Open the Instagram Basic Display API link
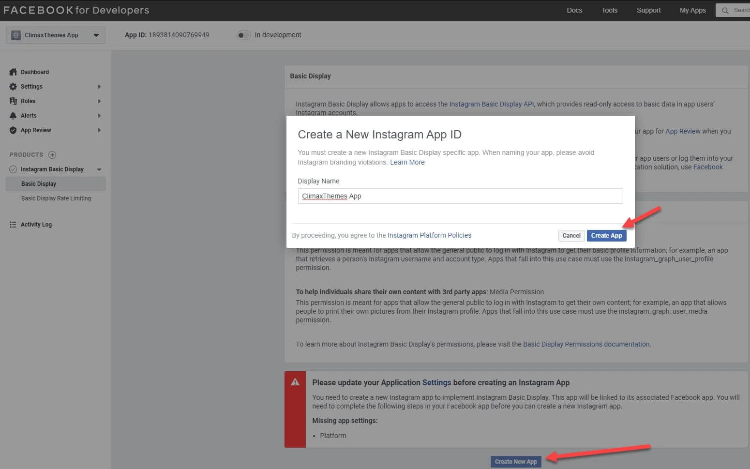 click(492, 104)
